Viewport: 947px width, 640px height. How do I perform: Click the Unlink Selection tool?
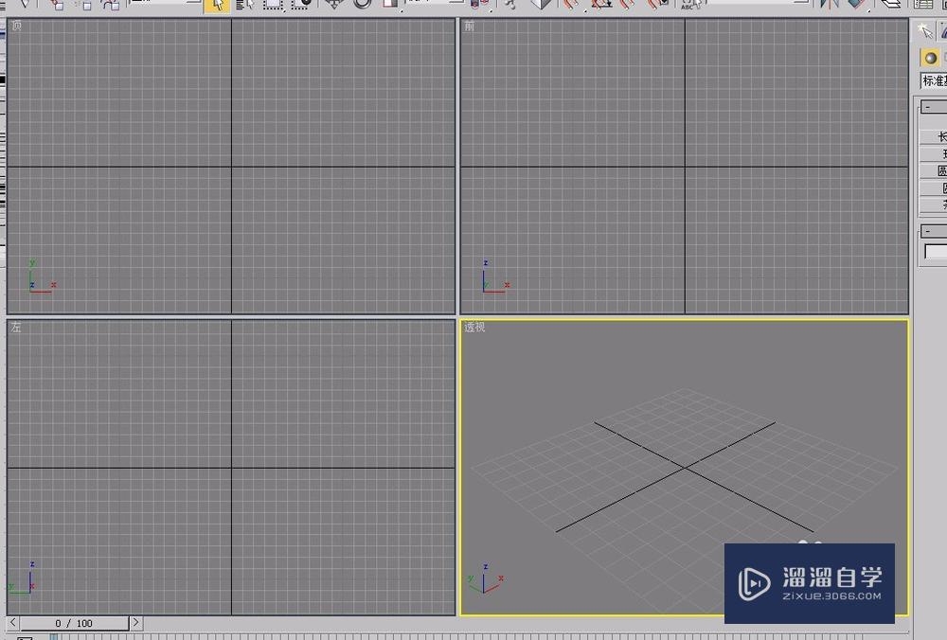pyautogui.click(x=84, y=4)
